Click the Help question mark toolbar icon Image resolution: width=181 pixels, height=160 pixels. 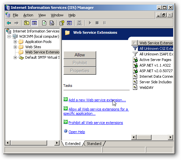62,23
